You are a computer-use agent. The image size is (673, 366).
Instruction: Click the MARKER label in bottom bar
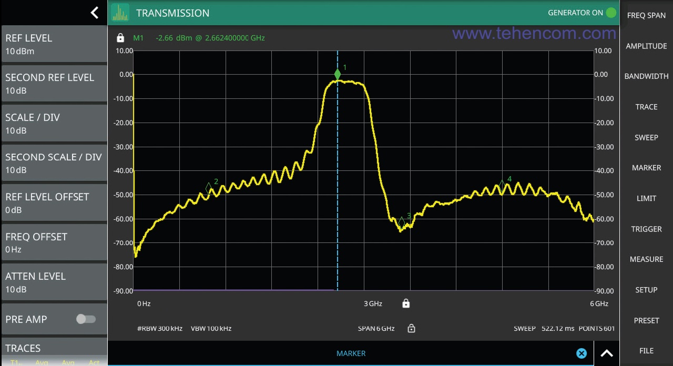(x=351, y=353)
